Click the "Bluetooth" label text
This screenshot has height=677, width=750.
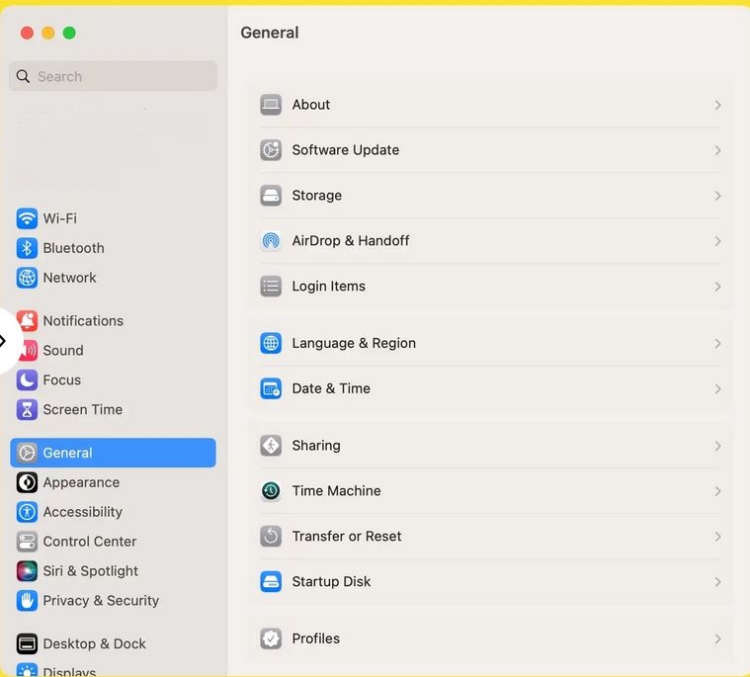click(x=74, y=248)
